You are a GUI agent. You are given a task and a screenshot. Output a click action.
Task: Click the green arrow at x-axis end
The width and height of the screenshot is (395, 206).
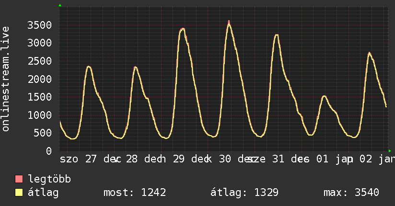(x=390, y=151)
